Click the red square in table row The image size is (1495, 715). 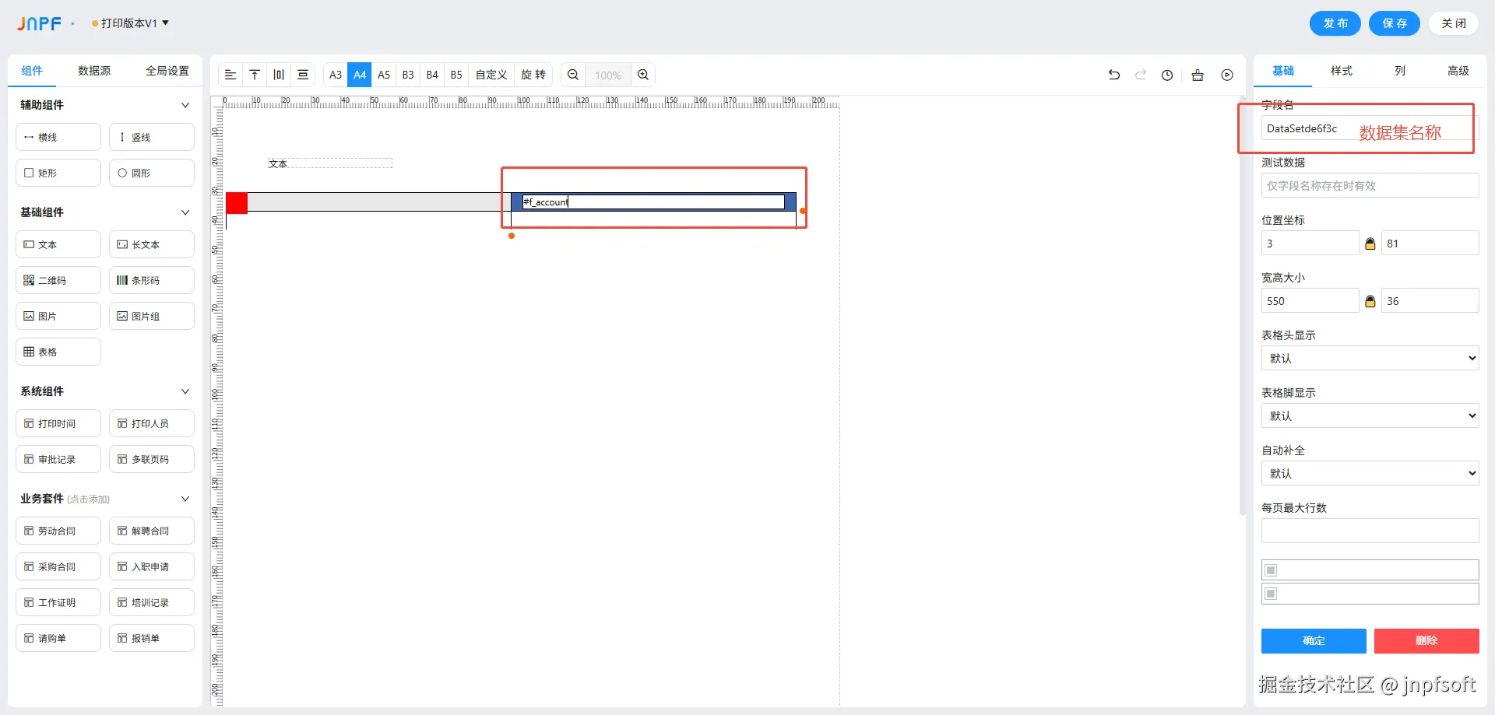(x=237, y=203)
